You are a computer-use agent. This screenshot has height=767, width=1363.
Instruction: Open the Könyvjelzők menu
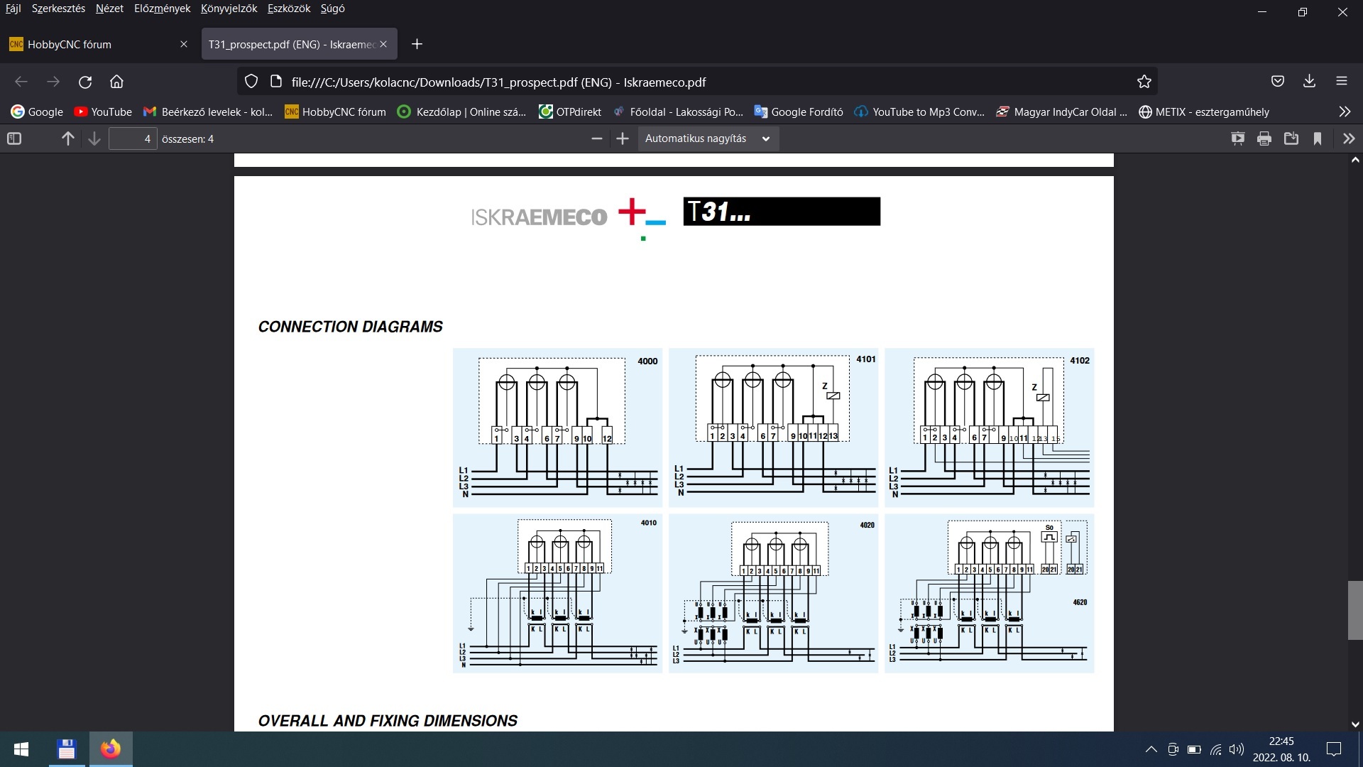coord(229,9)
